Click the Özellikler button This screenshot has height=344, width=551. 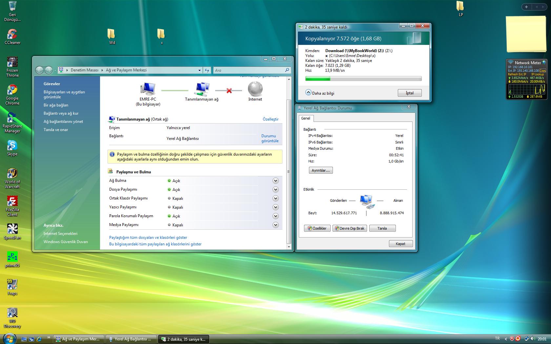click(317, 228)
